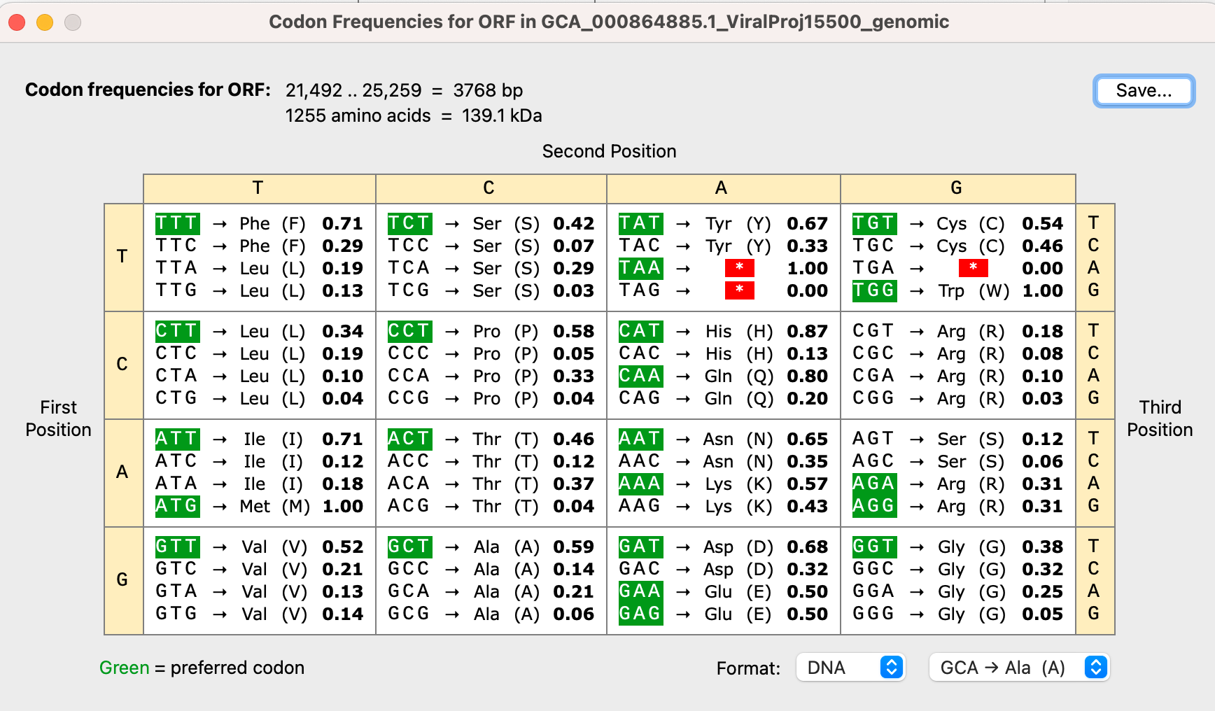
Task: Click the red asterisk beside TGA
Action: click(x=973, y=268)
